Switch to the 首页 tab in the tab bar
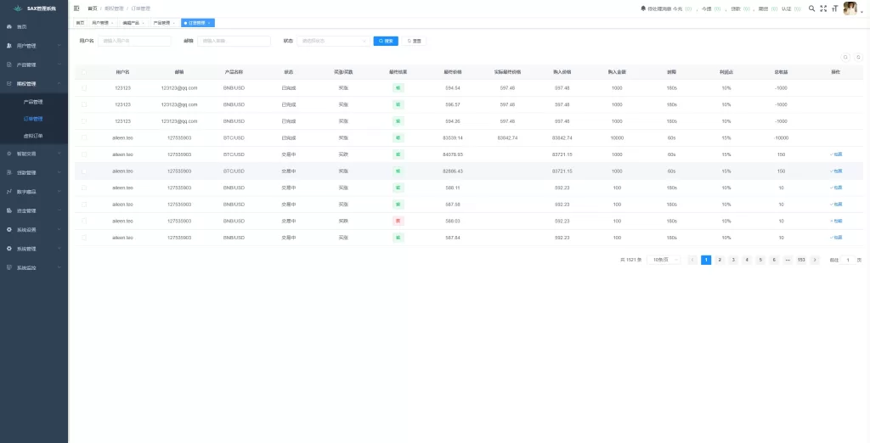 coord(81,23)
